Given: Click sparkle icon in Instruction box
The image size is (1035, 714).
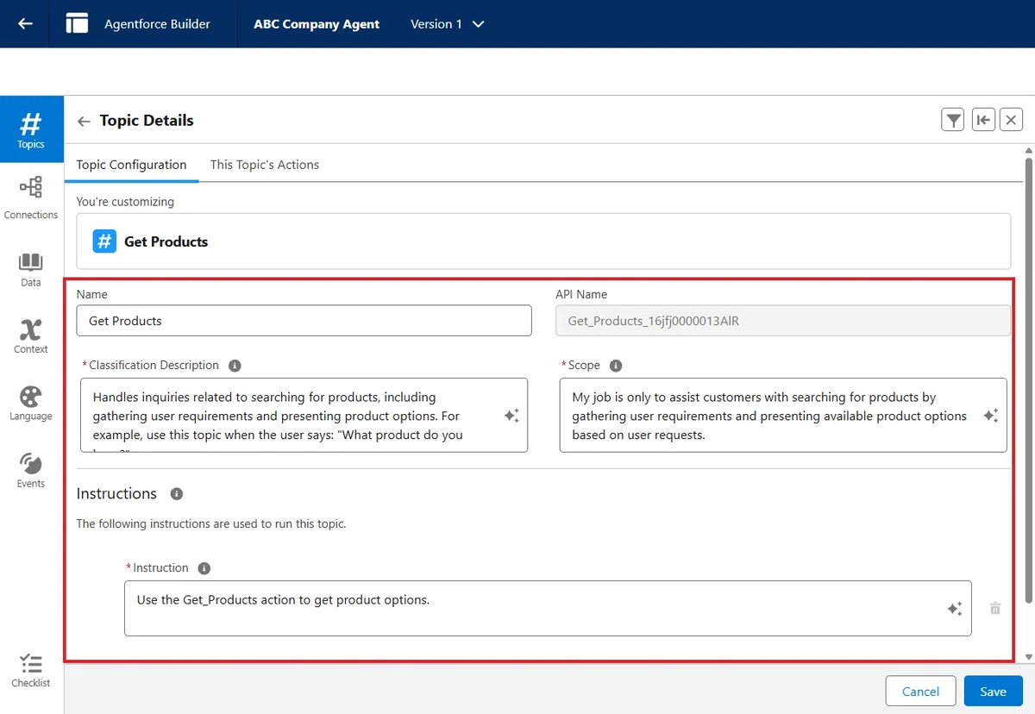Looking at the screenshot, I should pos(955,609).
